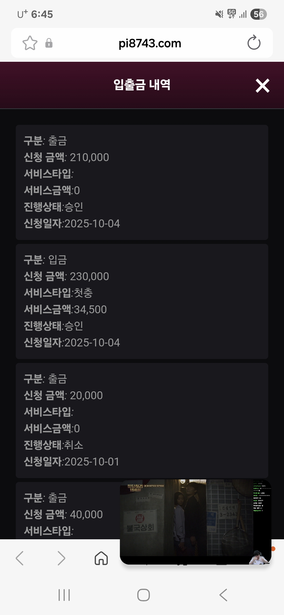The width and height of the screenshot is (284, 615).
Task: Focus the pi8743.com address bar
Action: click(150, 43)
